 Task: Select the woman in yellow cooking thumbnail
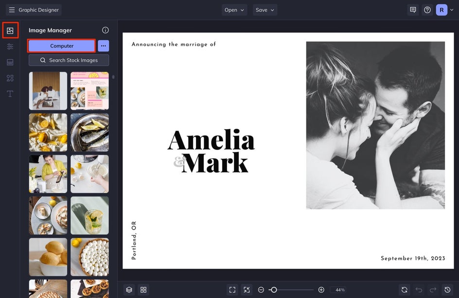pyautogui.click(x=48, y=174)
